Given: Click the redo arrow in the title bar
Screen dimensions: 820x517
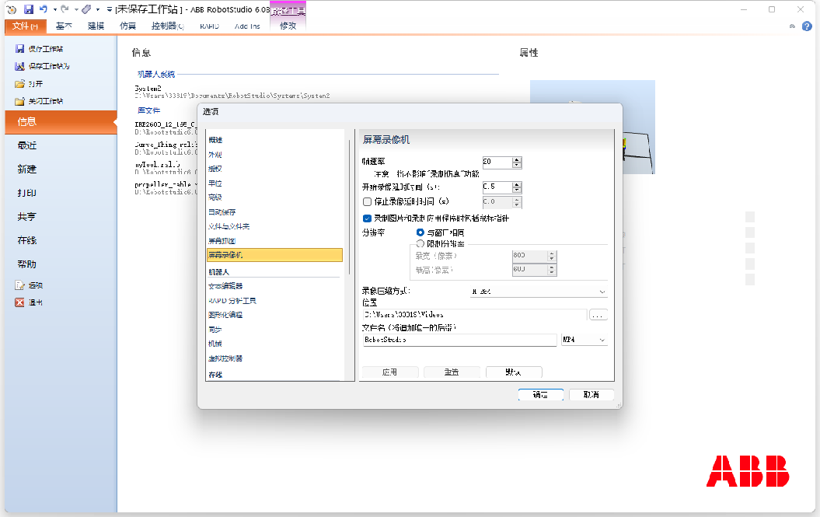Looking at the screenshot, I should 65,9.
